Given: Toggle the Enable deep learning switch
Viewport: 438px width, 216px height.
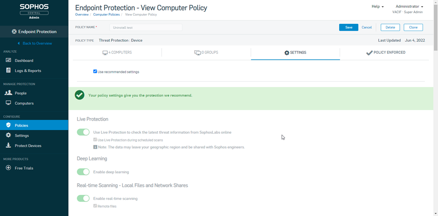Looking at the screenshot, I should [x=83, y=172].
